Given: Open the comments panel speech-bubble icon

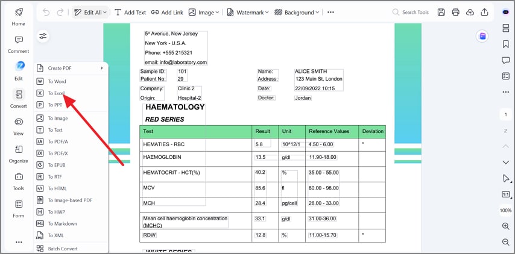Looking at the screenshot, I should point(506,60).
